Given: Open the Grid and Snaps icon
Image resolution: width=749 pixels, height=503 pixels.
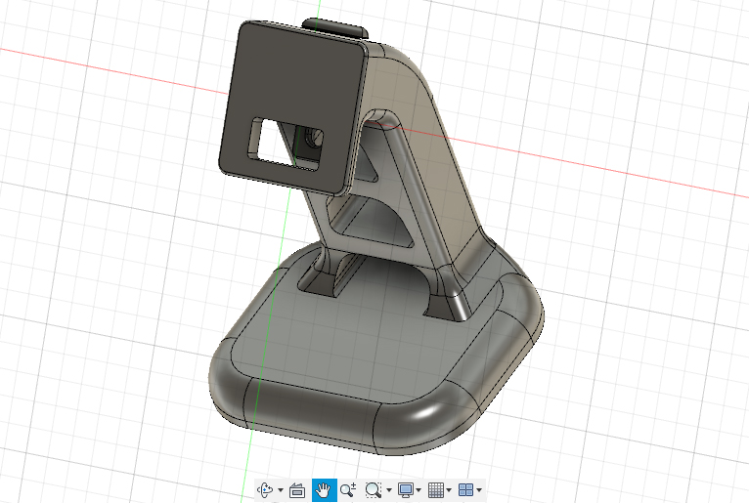Looking at the screenshot, I should tap(436, 489).
